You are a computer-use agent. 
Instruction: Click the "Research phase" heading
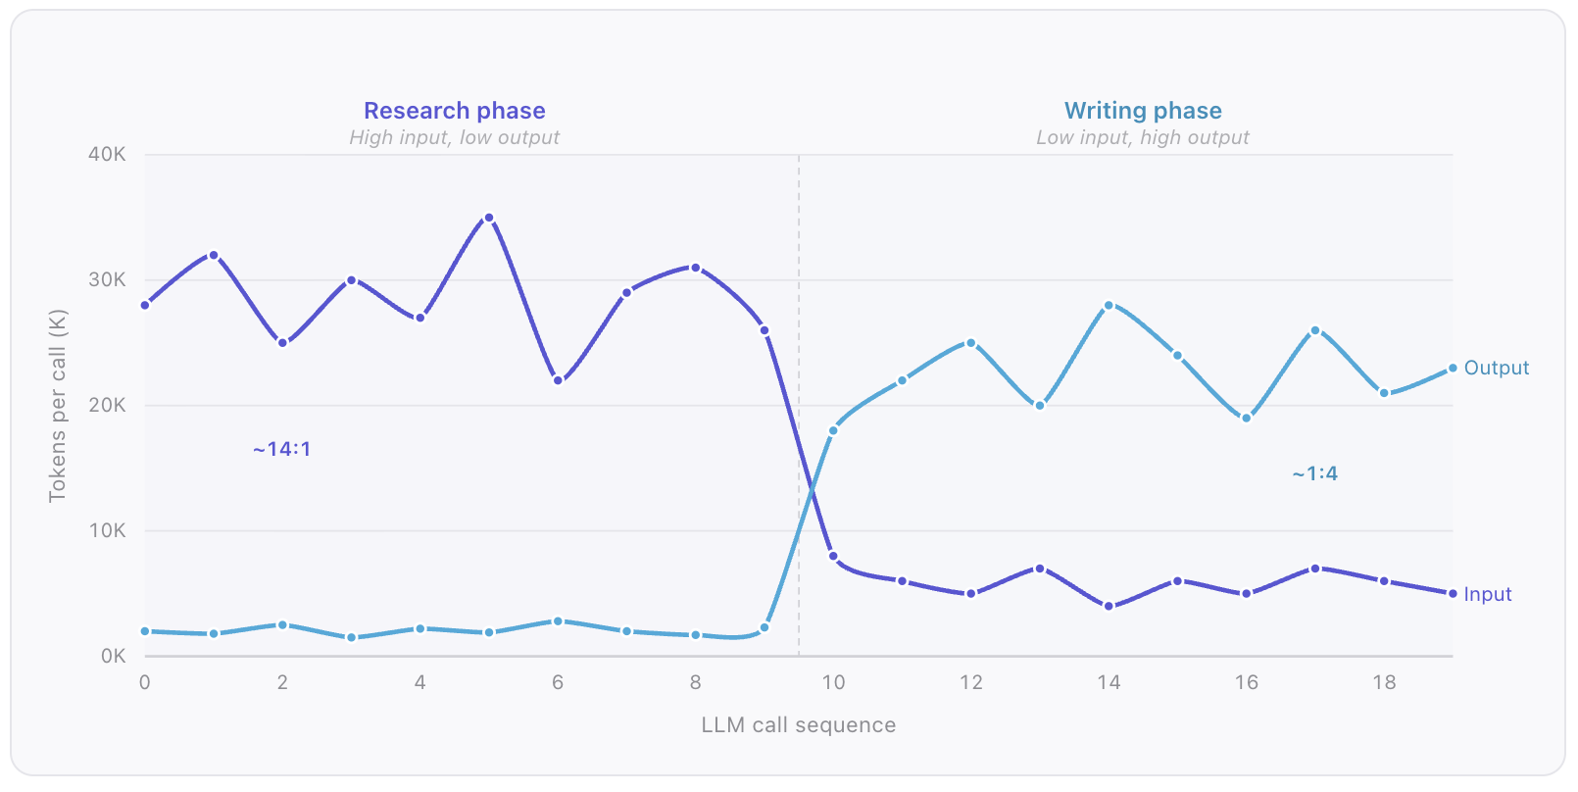[454, 111]
